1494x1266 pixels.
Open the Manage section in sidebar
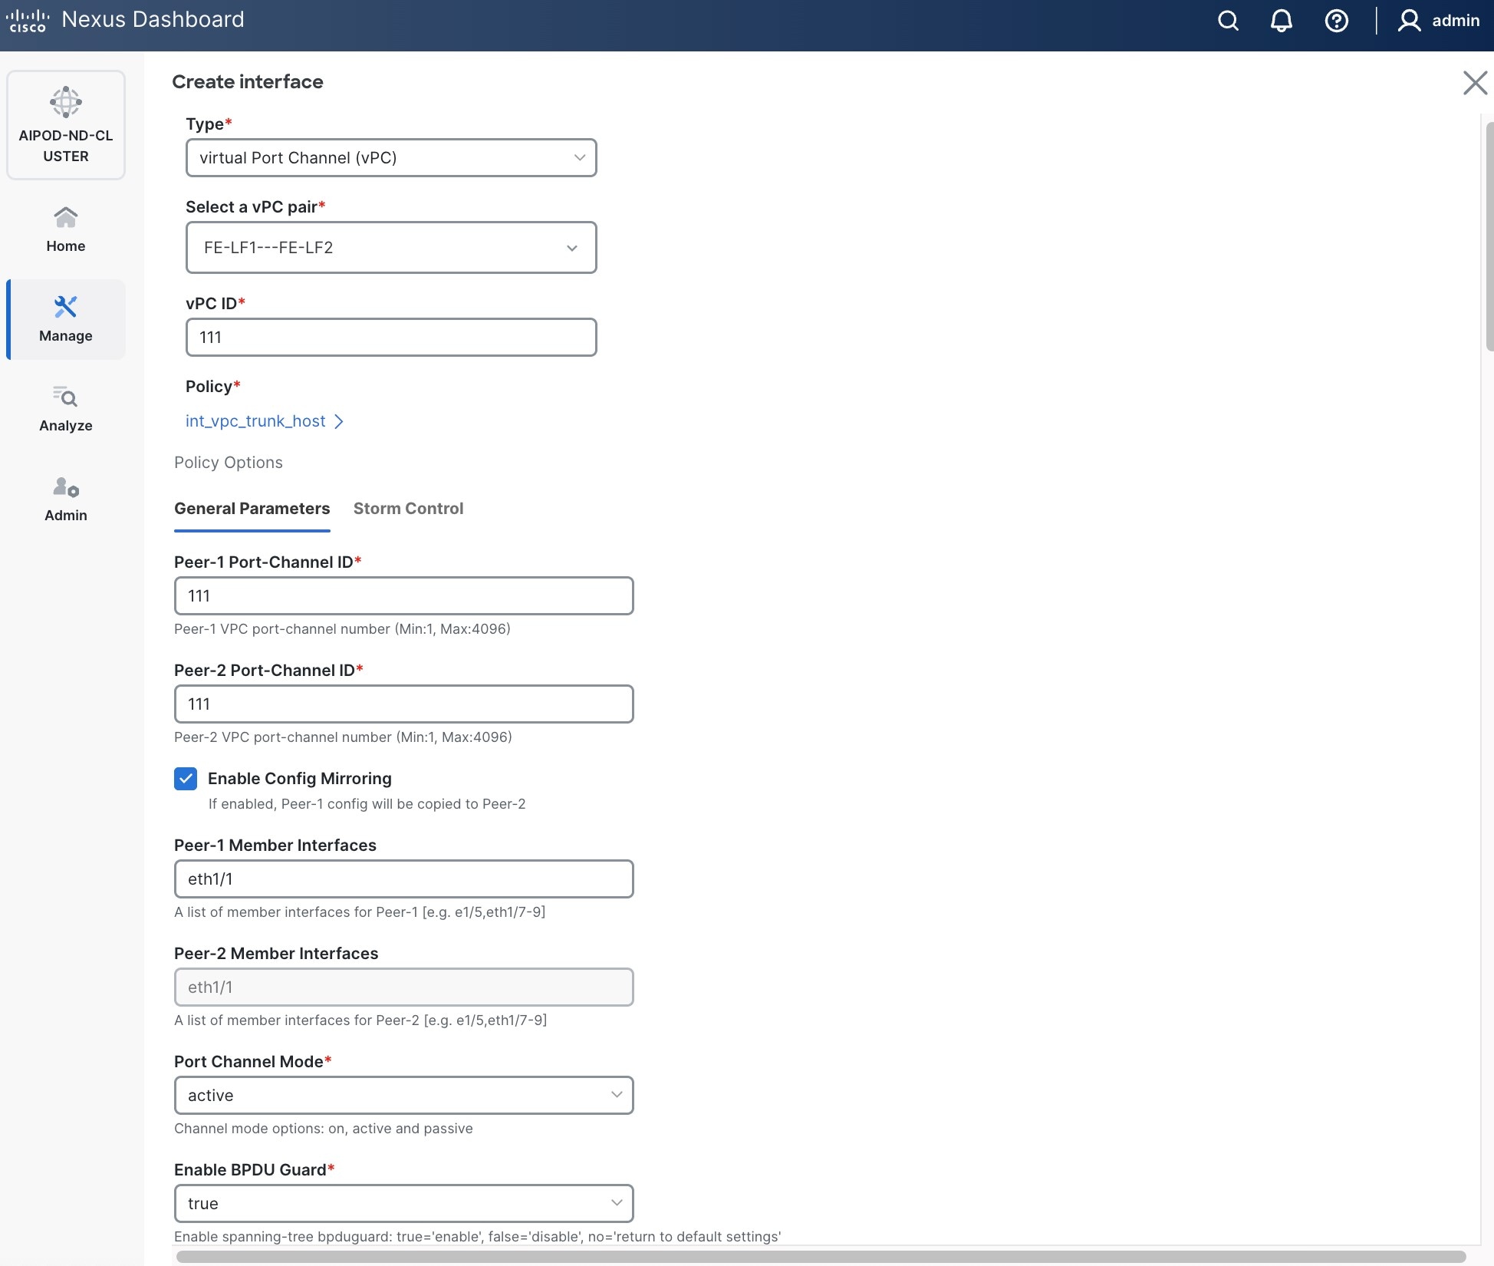click(x=65, y=319)
